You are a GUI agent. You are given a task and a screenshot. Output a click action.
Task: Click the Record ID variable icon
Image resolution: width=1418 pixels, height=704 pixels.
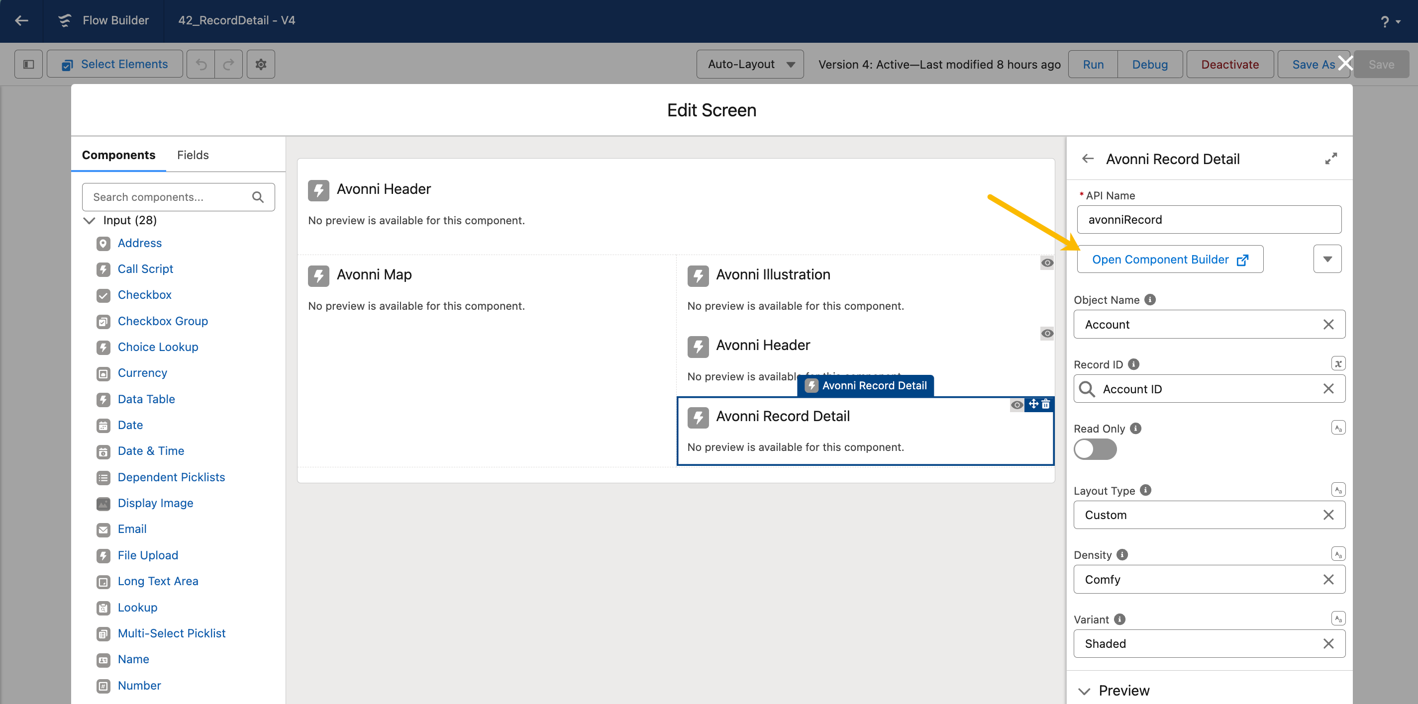pos(1338,363)
